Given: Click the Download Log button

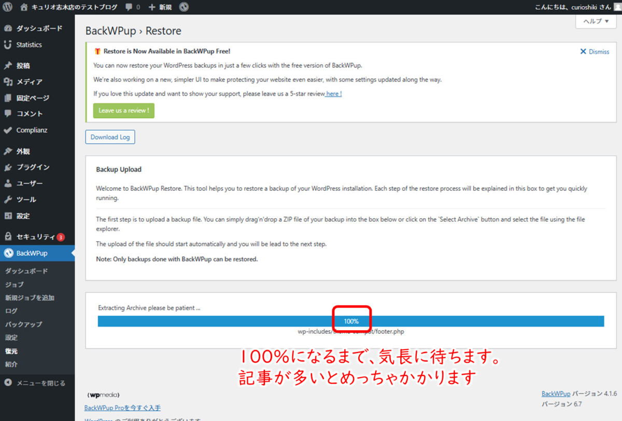Looking at the screenshot, I should pos(110,137).
